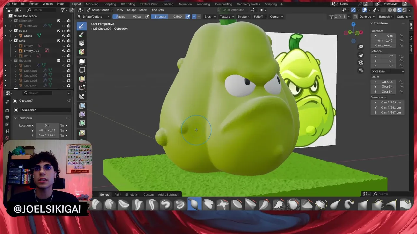Click the blue Z axis gizmo handle
This screenshot has width=417, height=234.
coord(353,24)
